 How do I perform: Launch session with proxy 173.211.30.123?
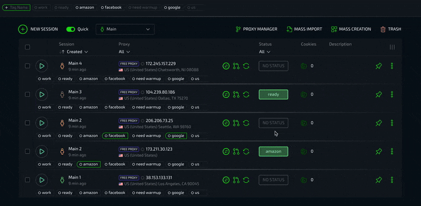point(42,151)
